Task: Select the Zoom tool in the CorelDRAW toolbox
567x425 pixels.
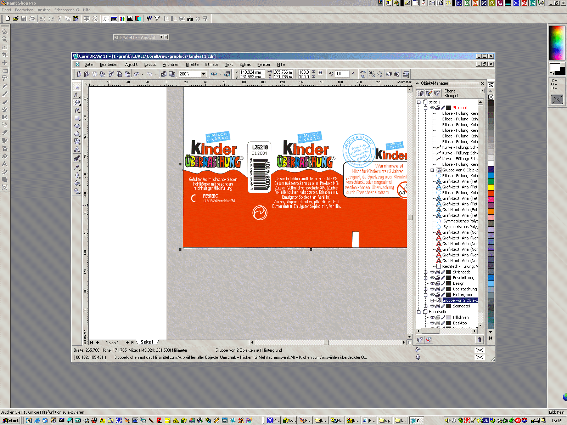Action: coord(77,103)
